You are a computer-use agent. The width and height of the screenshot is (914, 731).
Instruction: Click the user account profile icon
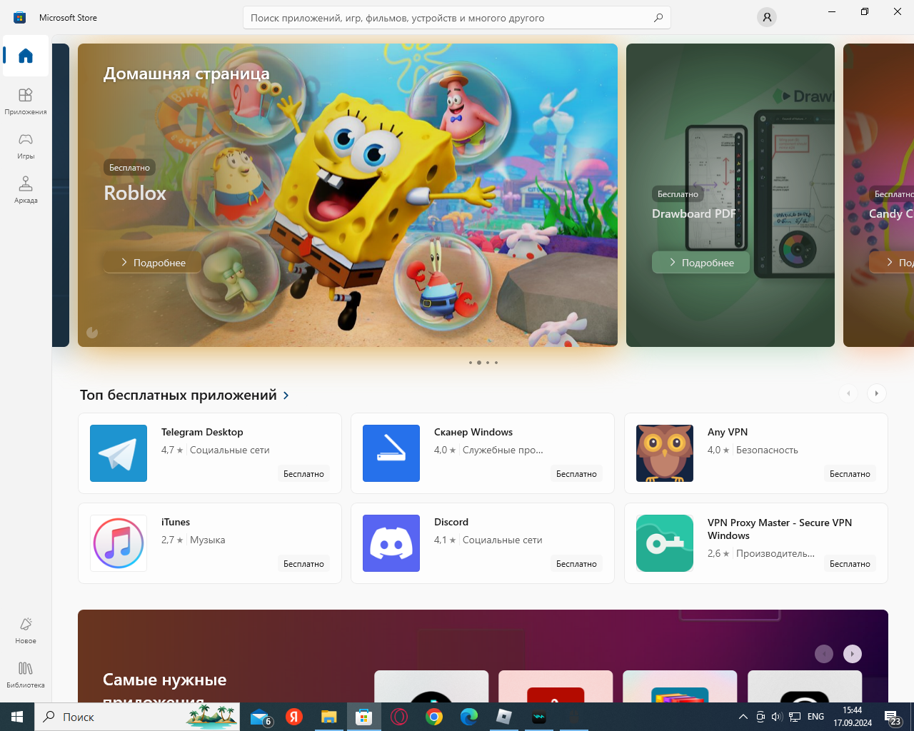click(x=766, y=17)
